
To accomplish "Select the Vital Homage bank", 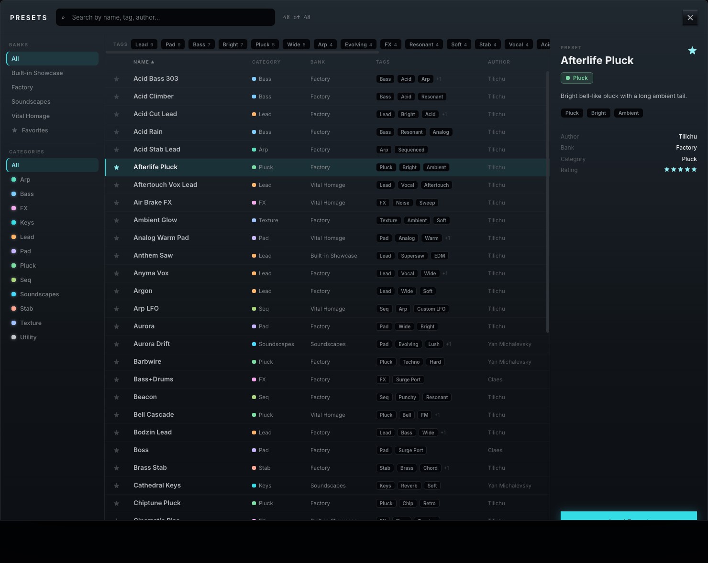I will pos(53,116).
